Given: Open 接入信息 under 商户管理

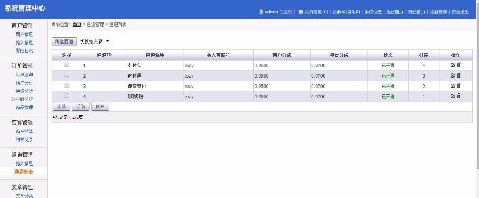Looking at the screenshot, I should click(x=24, y=42).
